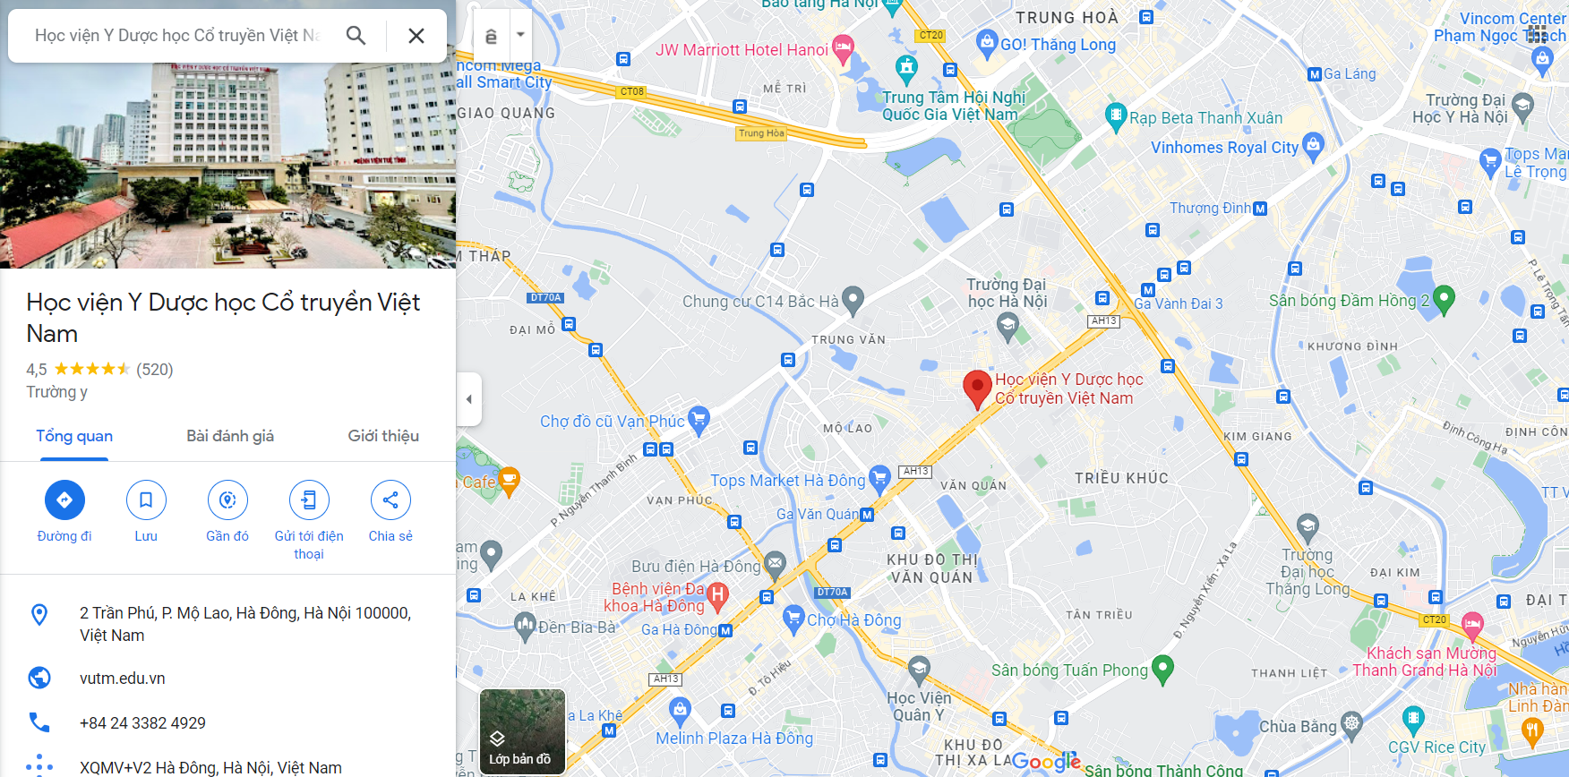Open the Google apps grid icon

[x=1537, y=34]
